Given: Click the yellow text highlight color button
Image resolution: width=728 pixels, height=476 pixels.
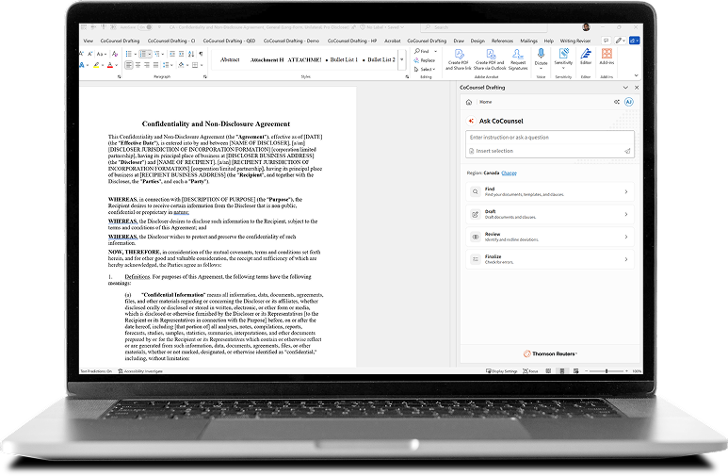Looking at the screenshot, I should [x=96, y=65].
